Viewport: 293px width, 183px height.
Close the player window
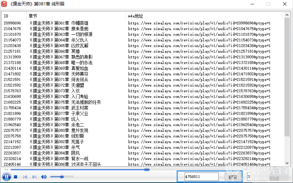point(284,4)
